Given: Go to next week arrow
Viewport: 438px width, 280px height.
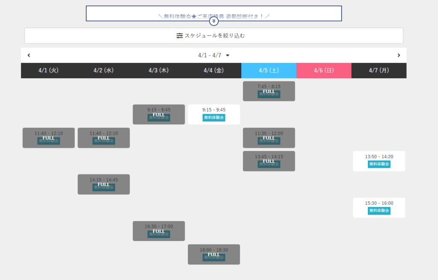Looking at the screenshot, I should coord(399,55).
